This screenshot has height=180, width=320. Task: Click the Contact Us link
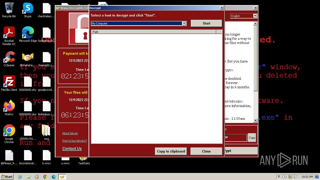pyautogui.click(x=72, y=148)
